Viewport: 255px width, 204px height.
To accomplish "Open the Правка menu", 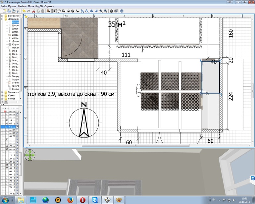I will 12,6.
